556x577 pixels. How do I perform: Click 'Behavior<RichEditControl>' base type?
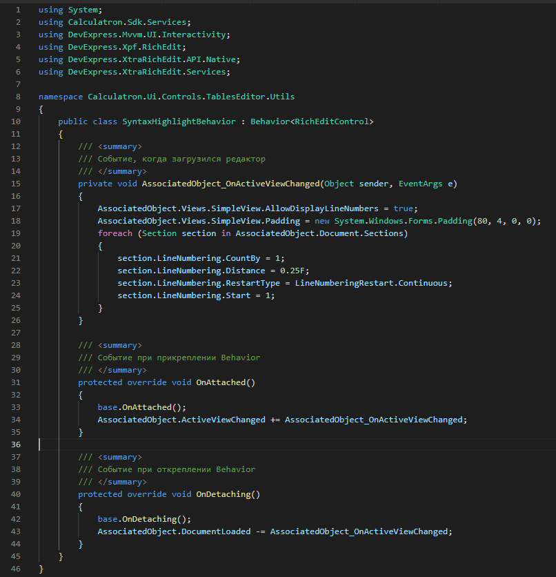pyautogui.click(x=312, y=121)
